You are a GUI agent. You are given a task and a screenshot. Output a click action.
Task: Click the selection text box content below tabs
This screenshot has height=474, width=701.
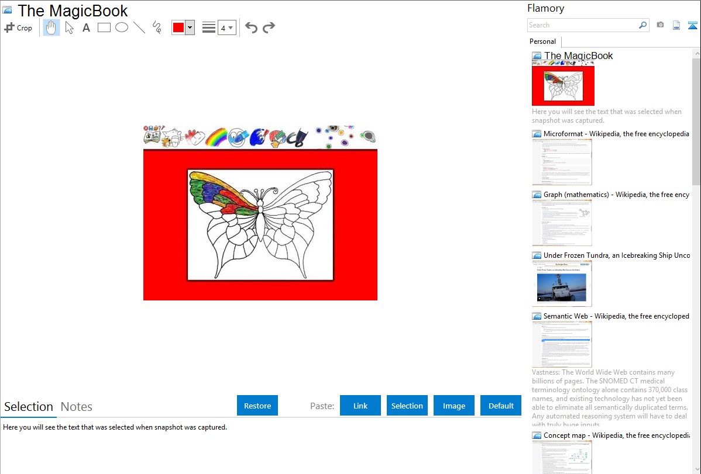[115, 427]
